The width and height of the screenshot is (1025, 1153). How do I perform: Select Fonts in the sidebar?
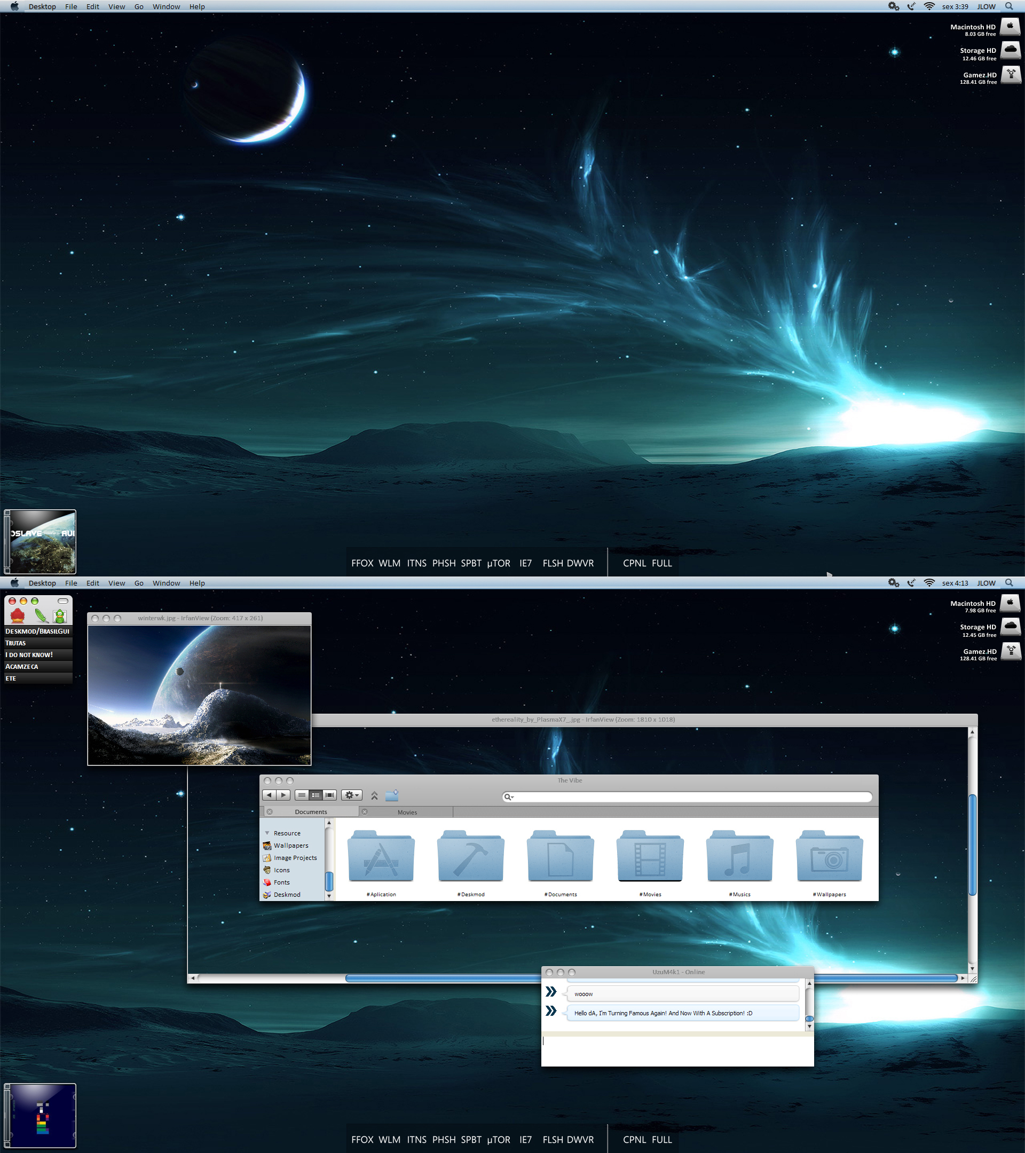pos(277,882)
